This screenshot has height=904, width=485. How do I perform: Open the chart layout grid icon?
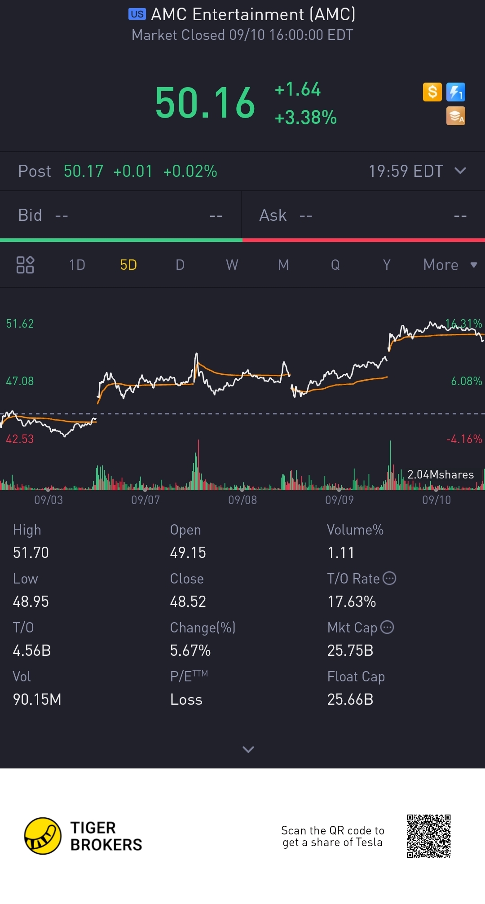(25, 265)
